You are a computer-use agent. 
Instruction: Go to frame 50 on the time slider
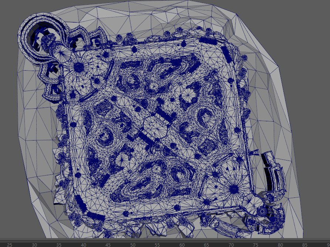click(132, 245)
